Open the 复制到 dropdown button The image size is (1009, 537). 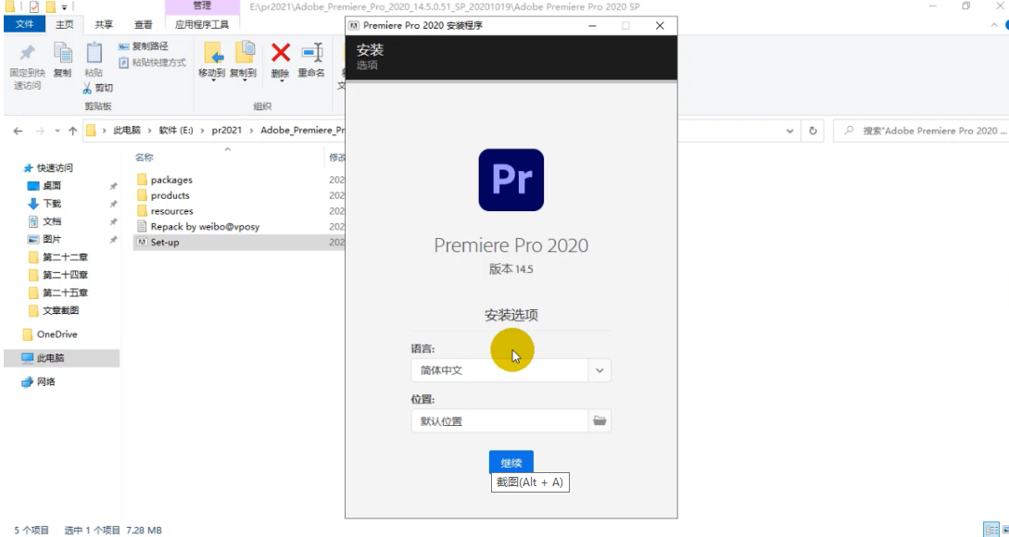(x=244, y=62)
